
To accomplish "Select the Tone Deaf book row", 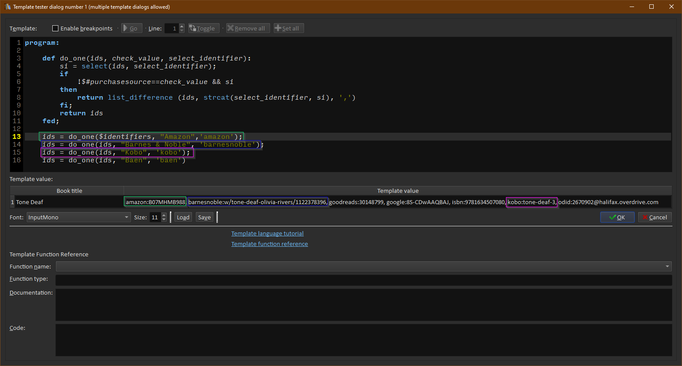I will pos(30,202).
